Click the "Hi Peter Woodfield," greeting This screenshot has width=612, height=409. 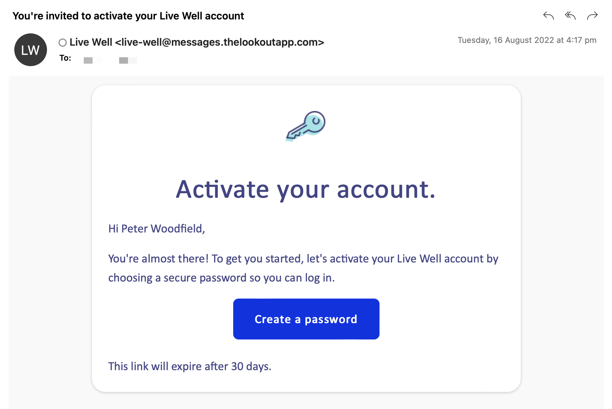157,229
